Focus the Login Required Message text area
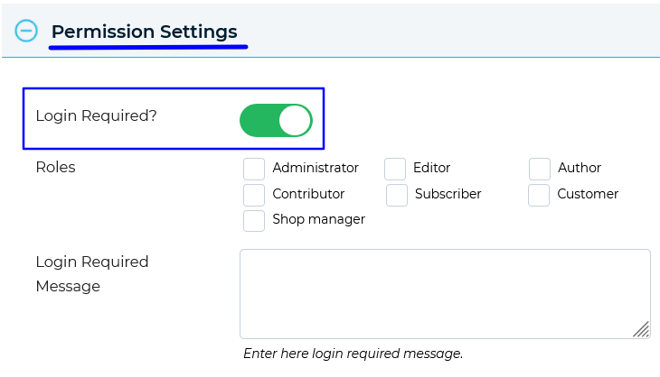 click(x=444, y=293)
